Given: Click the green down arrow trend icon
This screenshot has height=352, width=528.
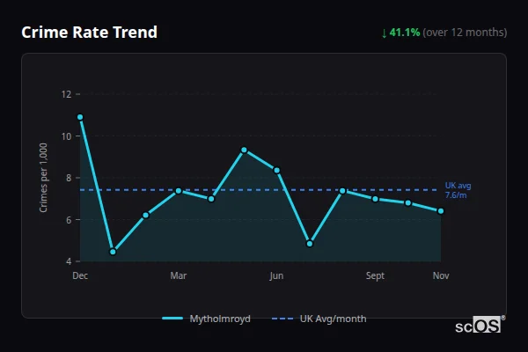Looking at the screenshot, I should [385, 33].
